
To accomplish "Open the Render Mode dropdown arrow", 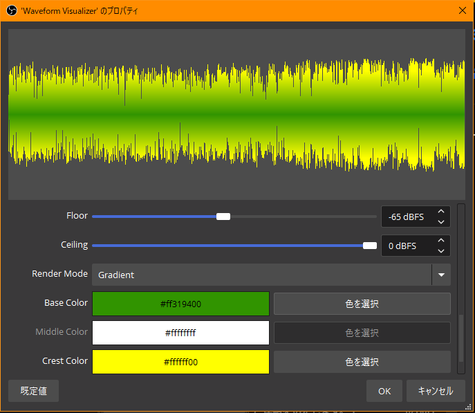I will coord(441,275).
